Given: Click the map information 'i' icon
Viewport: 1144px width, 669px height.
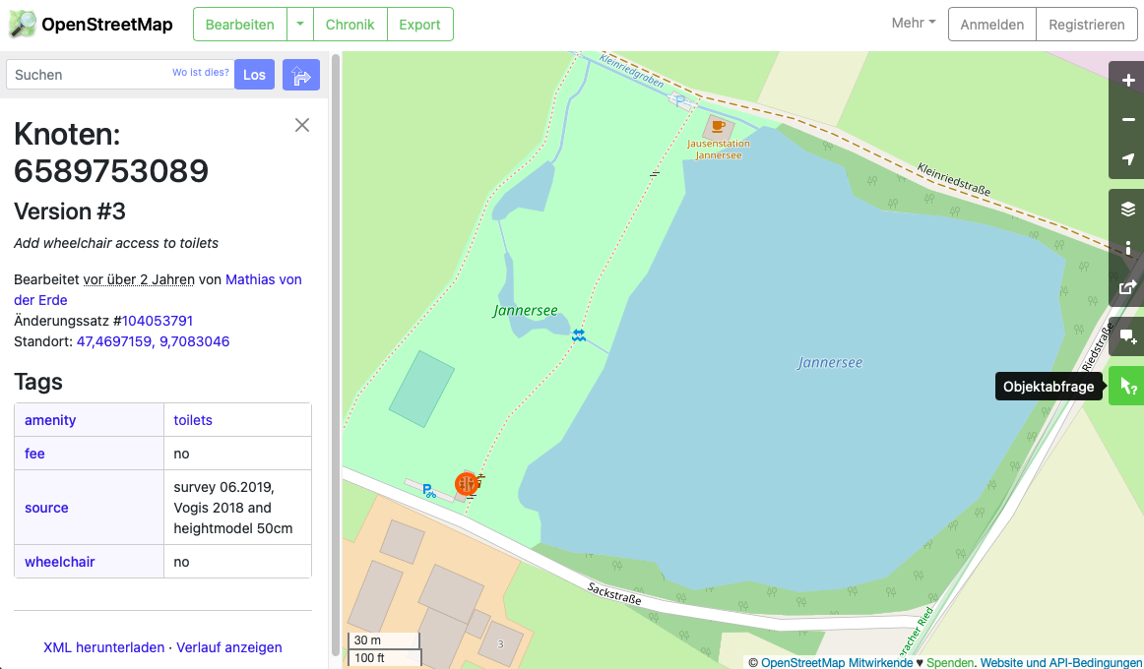Looking at the screenshot, I should [x=1126, y=248].
